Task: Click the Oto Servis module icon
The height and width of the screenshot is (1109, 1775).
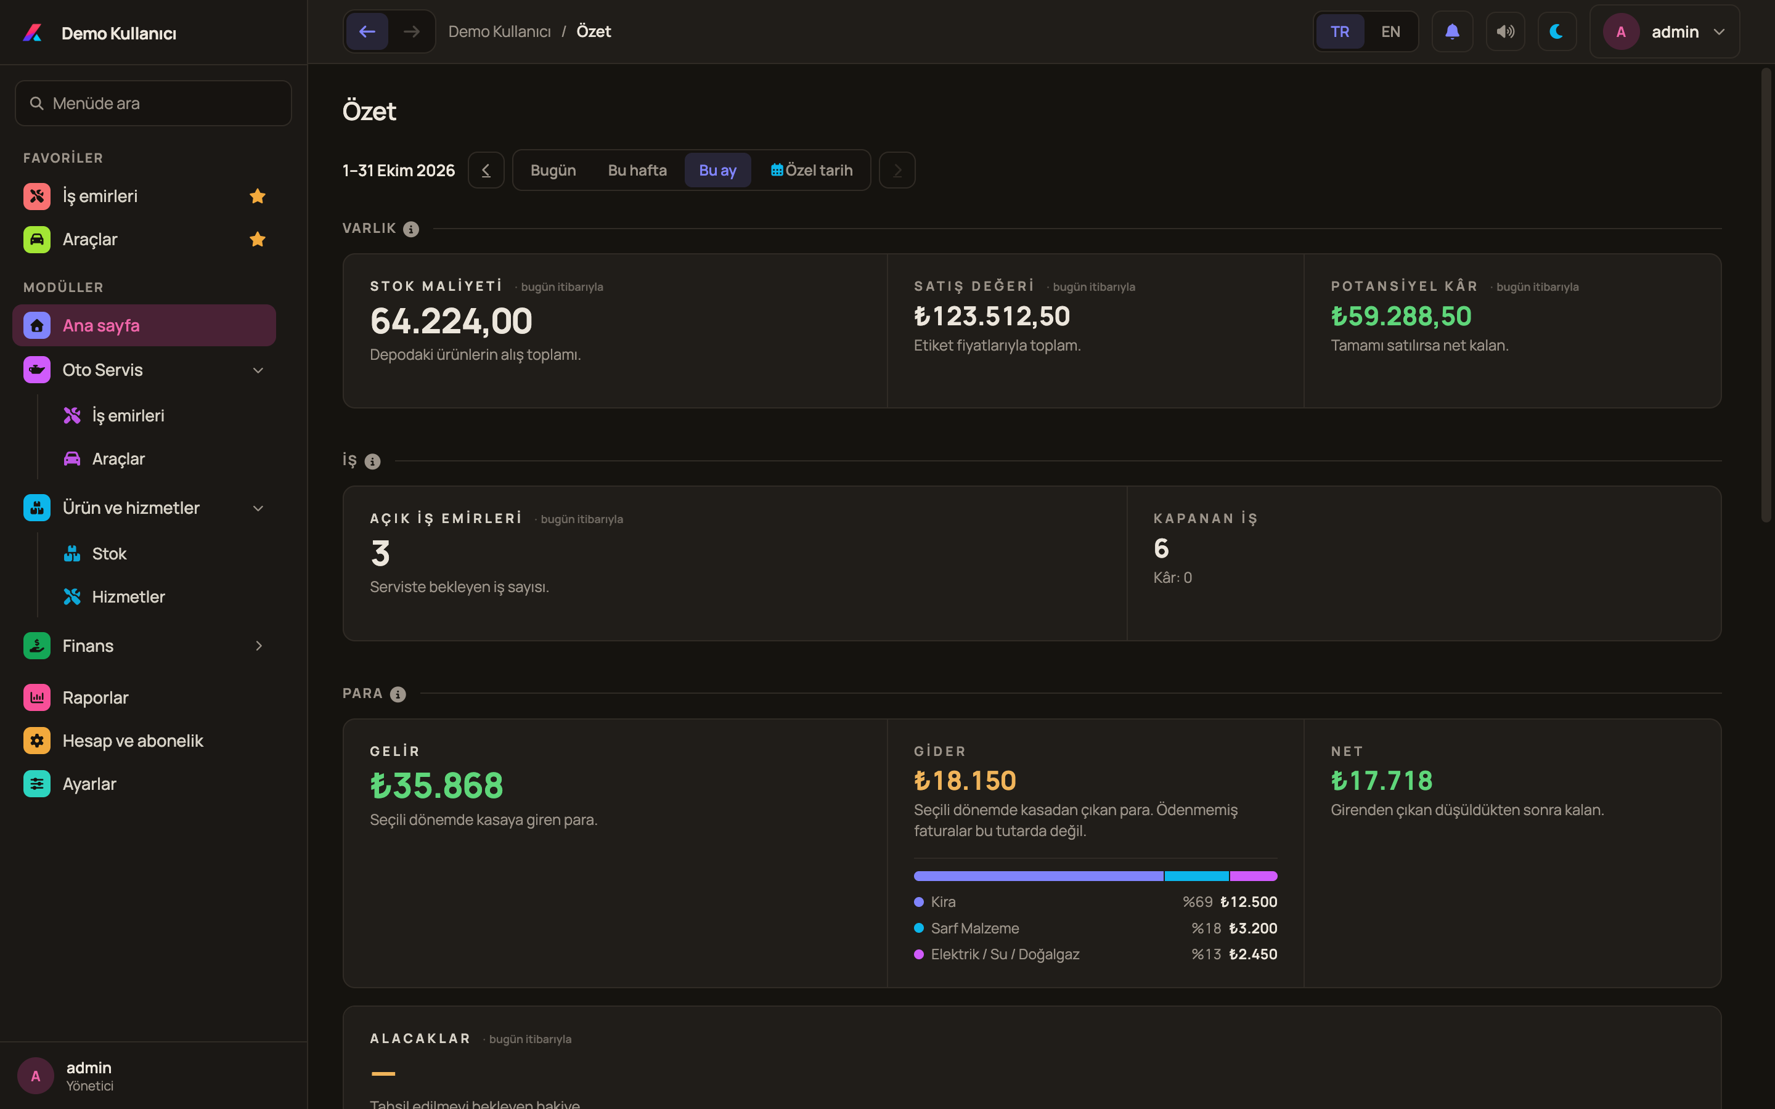Action: [x=37, y=370]
